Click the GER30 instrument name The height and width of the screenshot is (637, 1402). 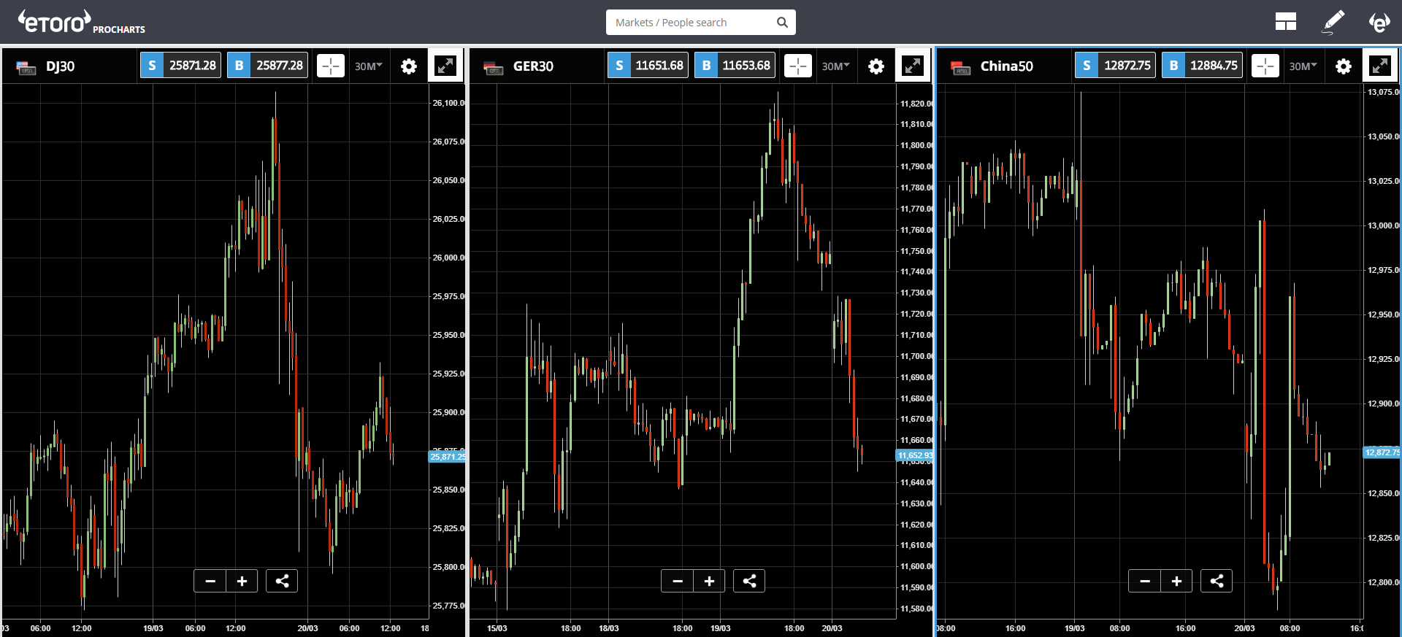(x=533, y=66)
